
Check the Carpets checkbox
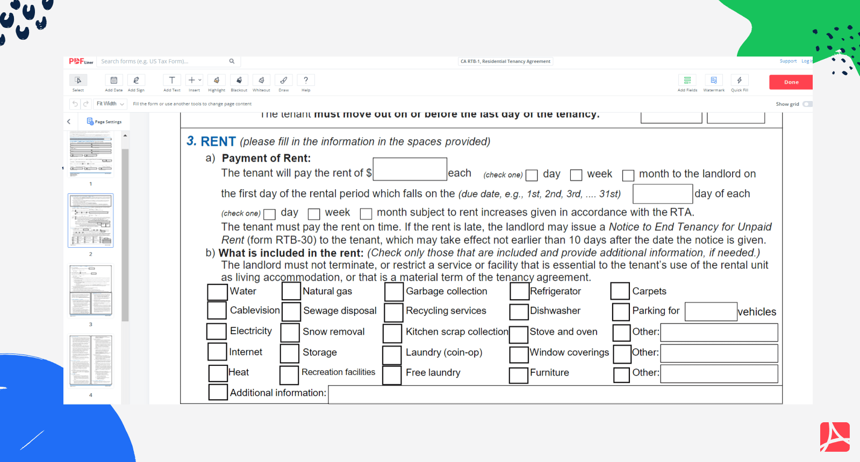click(x=620, y=291)
